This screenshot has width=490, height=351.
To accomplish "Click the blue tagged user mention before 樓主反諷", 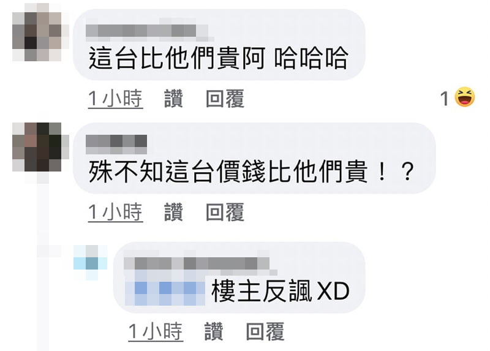I will (165, 292).
